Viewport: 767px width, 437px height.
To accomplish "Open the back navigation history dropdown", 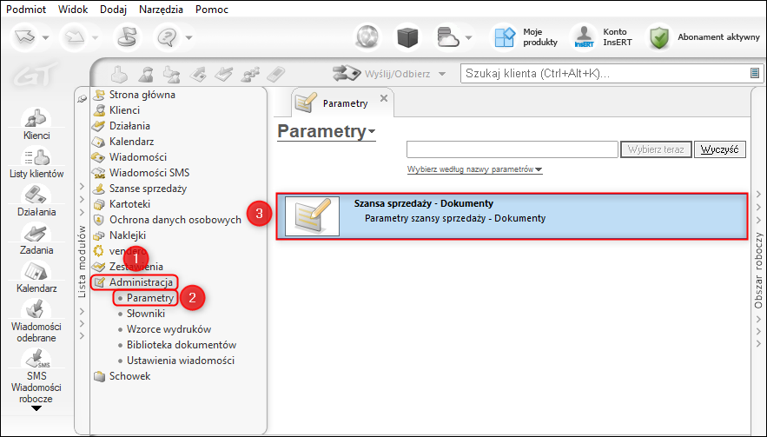I will pyautogui.click(x=45, y=37).
